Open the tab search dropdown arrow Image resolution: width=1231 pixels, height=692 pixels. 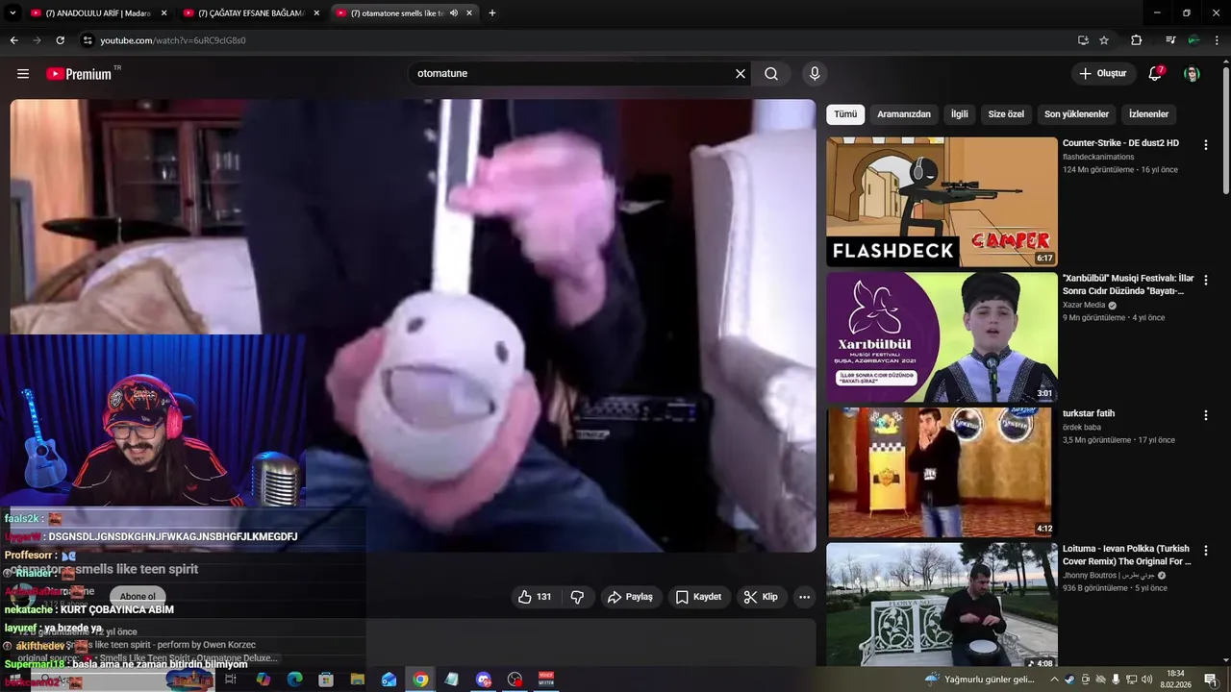coord(13,13)
